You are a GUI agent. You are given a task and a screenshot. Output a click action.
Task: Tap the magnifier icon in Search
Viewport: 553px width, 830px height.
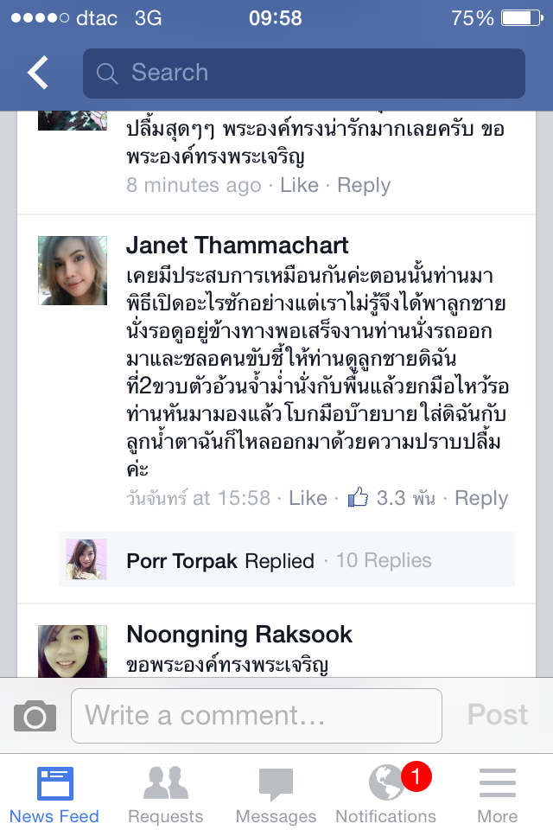107,73
